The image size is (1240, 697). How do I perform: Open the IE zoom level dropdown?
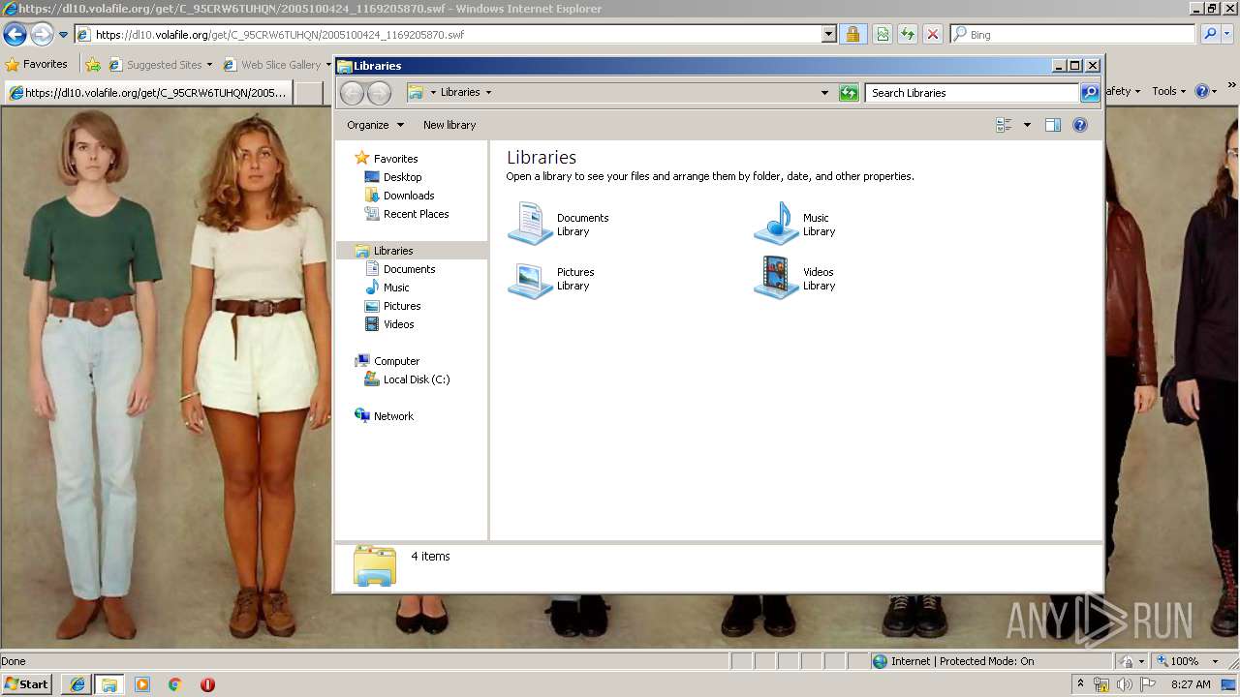click(1215, 661)
